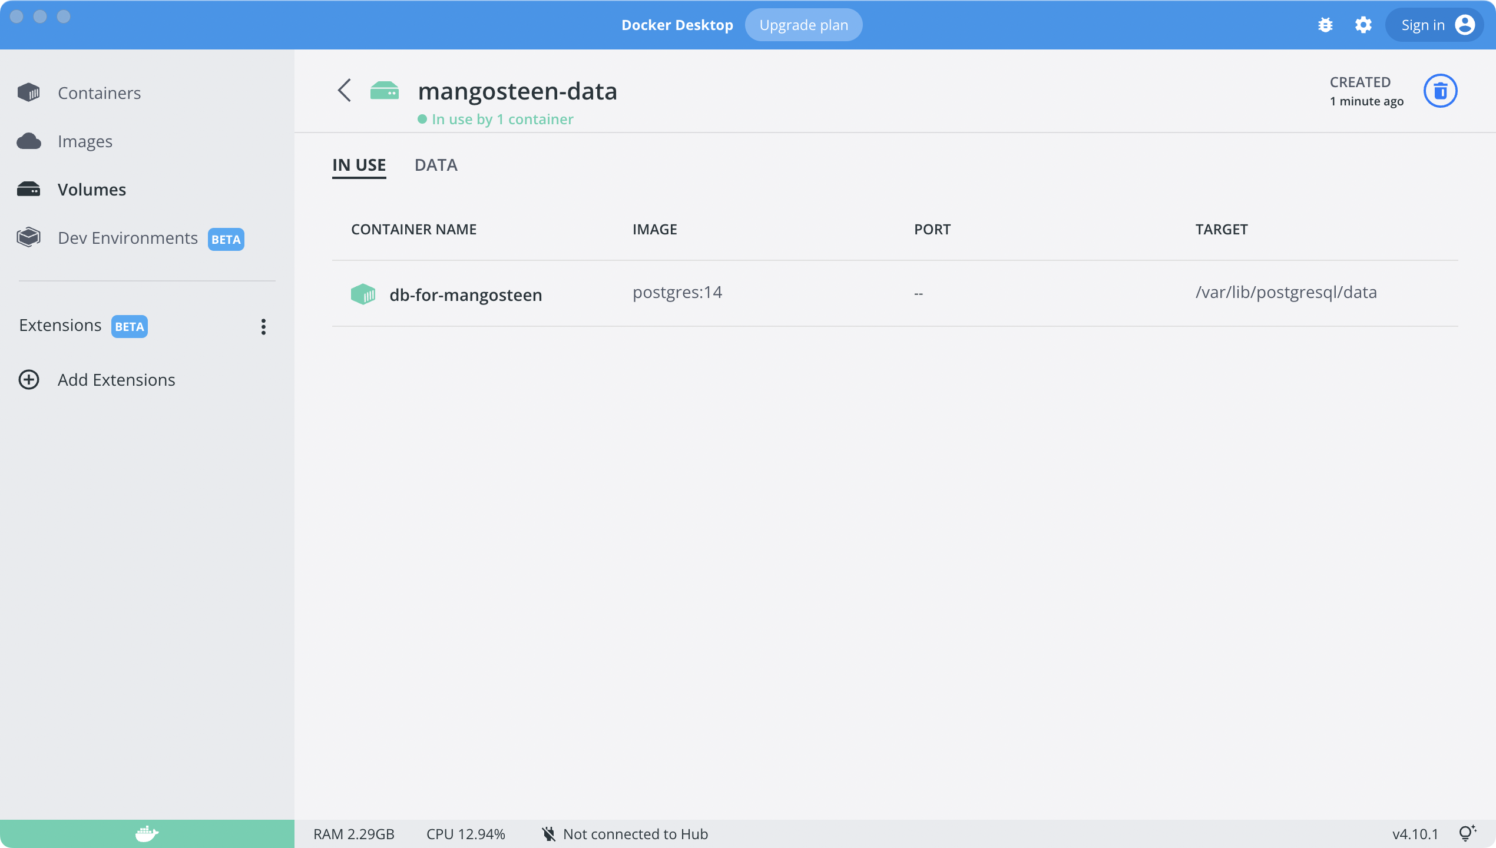Click the Sign in button
The height and width of the screenshot is (848, 1496).
[x=1434, y=25]
